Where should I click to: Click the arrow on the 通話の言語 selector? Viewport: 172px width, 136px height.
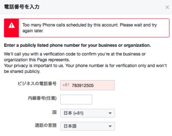tap(110, 126)
